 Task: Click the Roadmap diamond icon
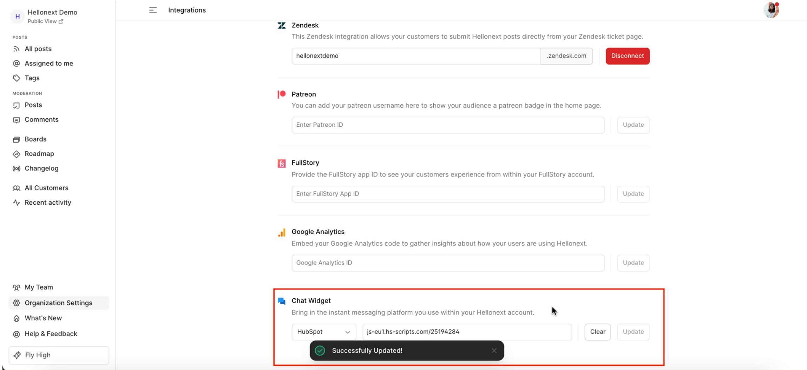17,154
